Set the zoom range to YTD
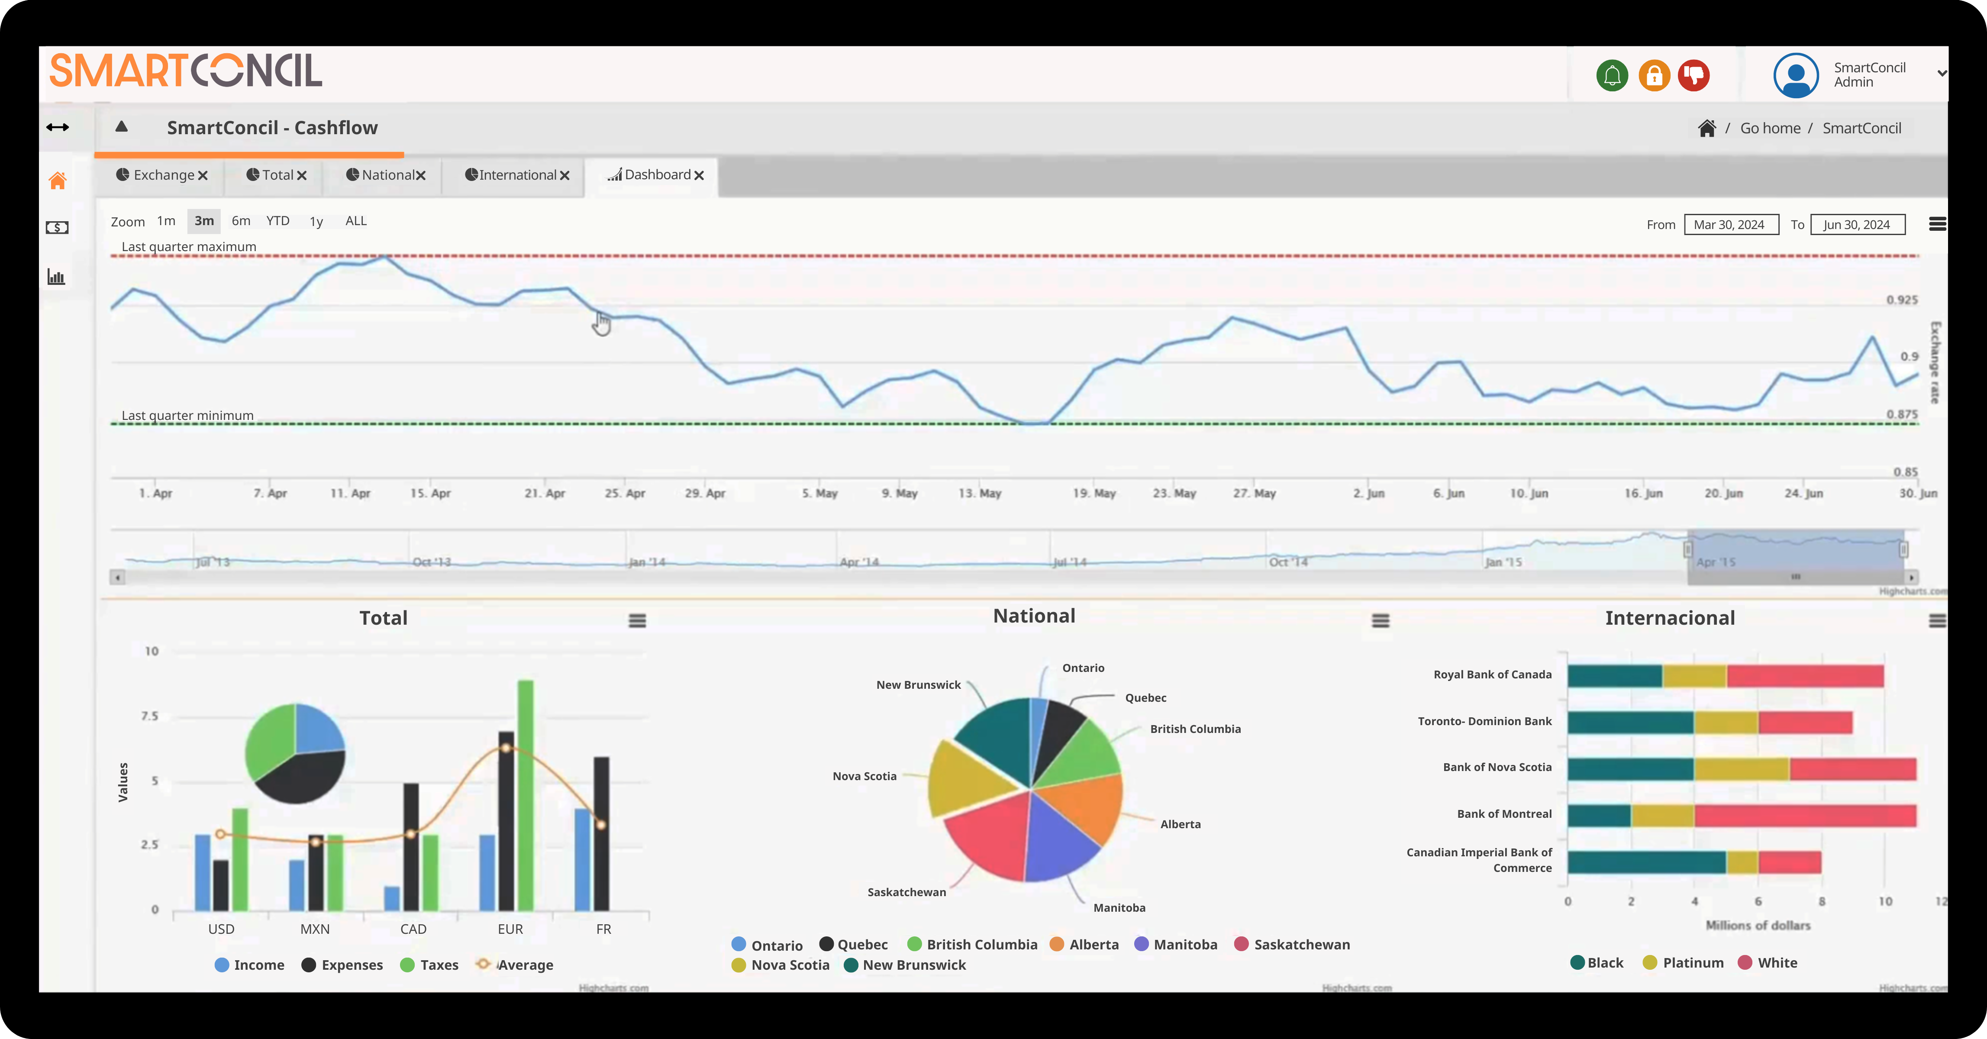The image size is (1987, 1039). (x=277, y=221)
